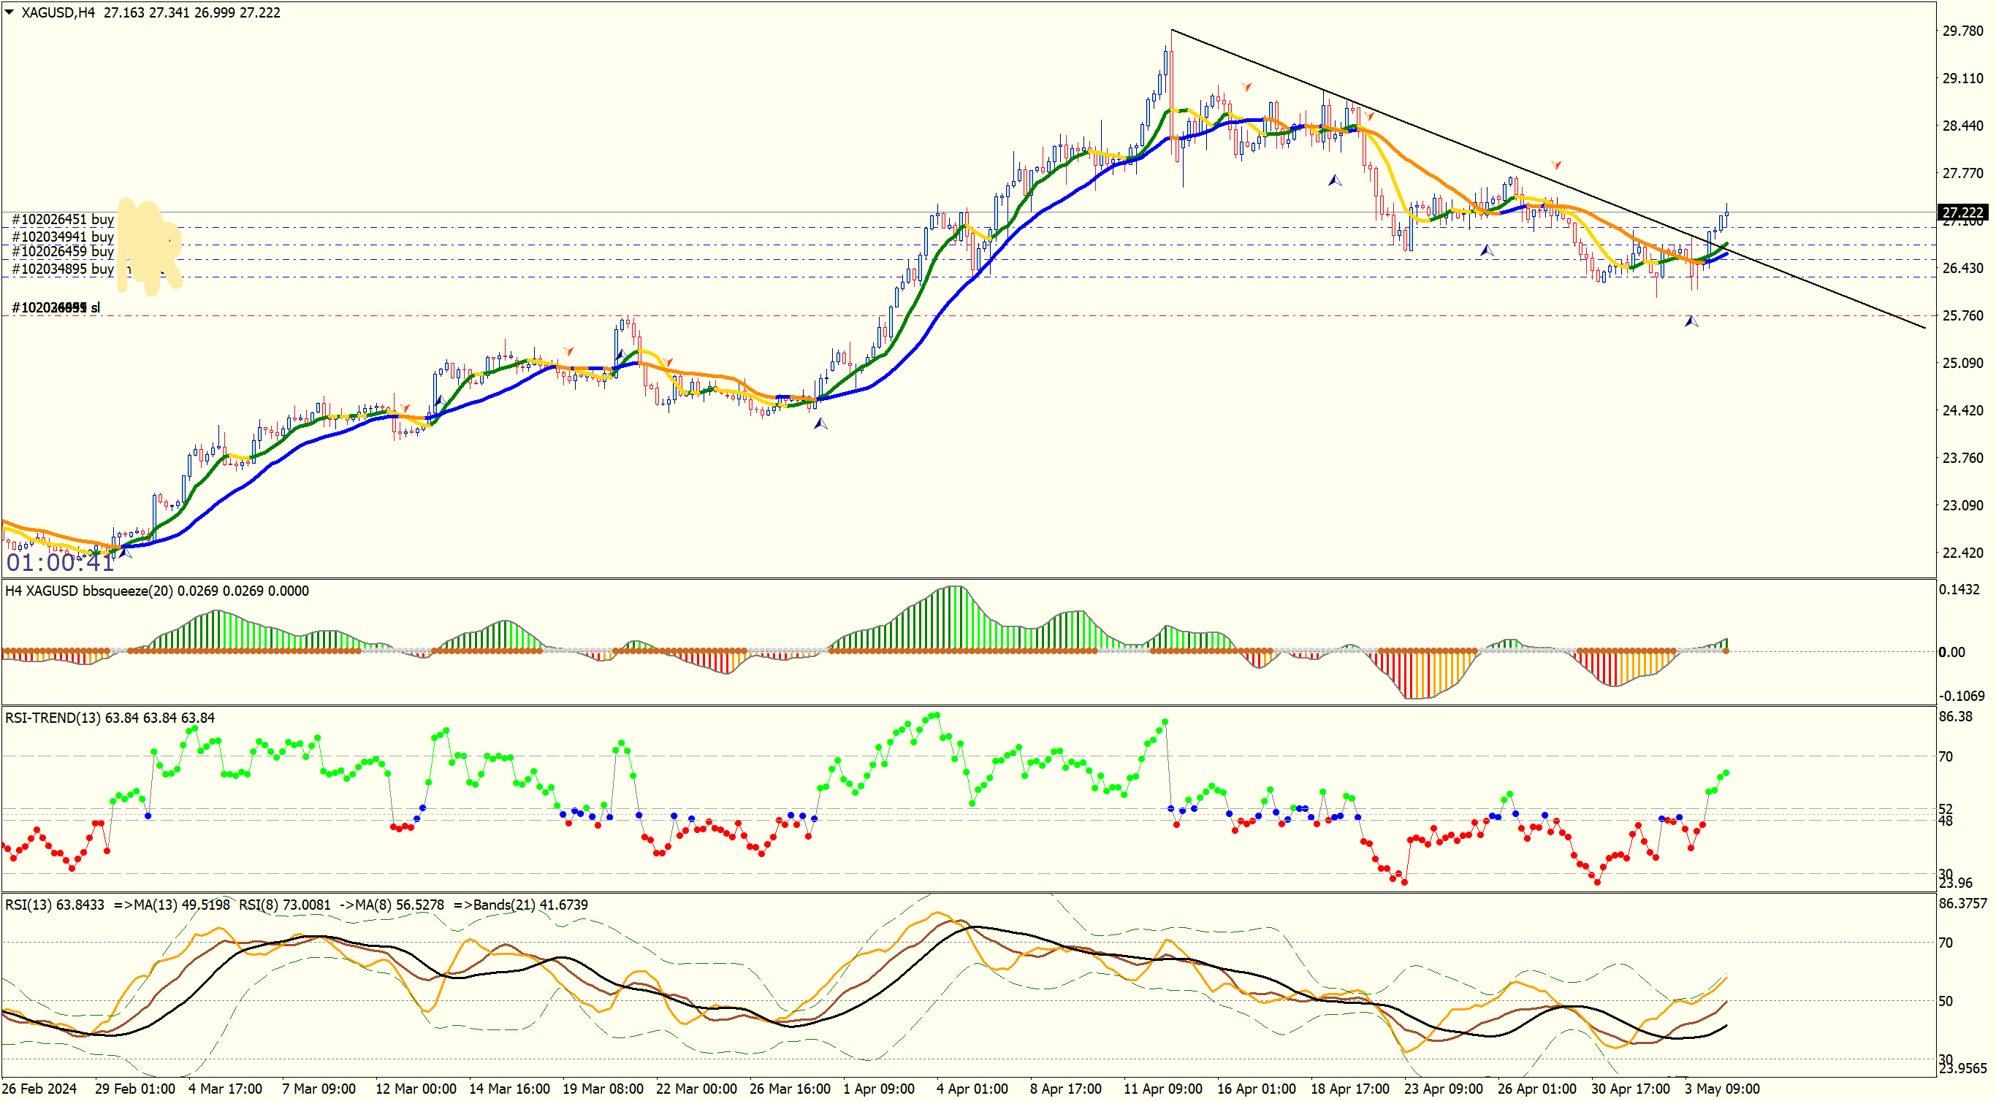Click the red stop-loss sl label
This screenshot has height=1101, width=1996.
56,307
